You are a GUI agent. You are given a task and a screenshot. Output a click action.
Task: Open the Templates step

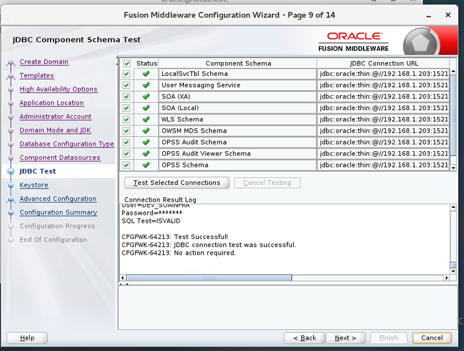(37, 75)
